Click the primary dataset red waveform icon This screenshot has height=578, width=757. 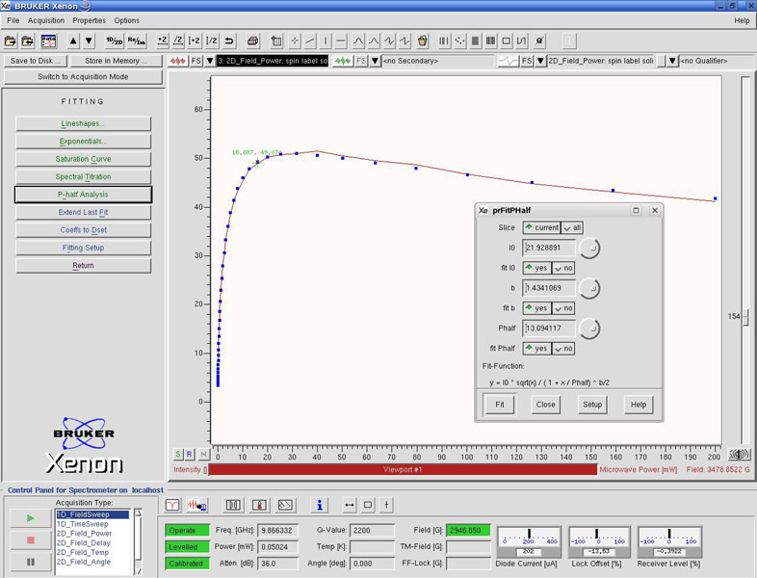(x=177, y=61)
